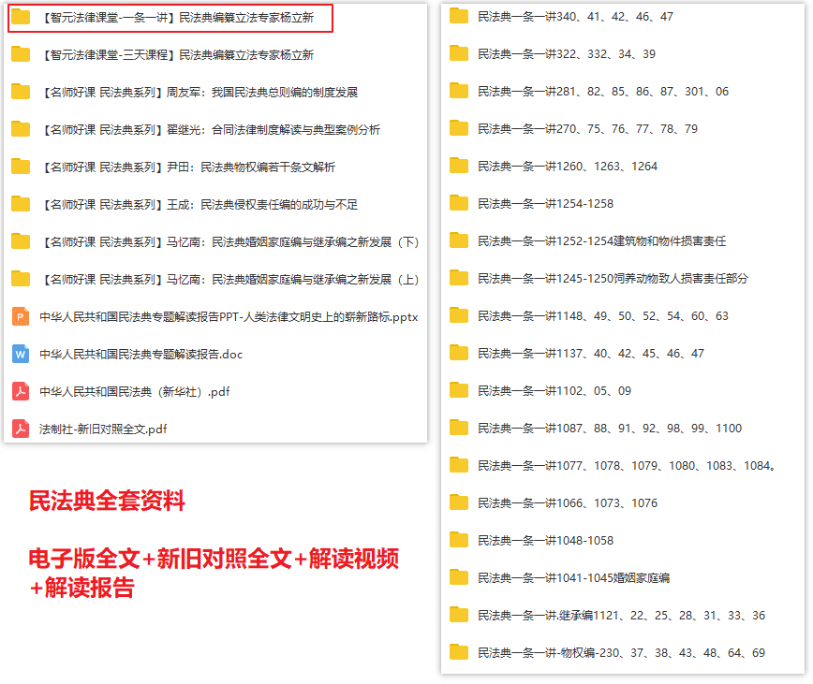Select name 民法典一条一讲1137、40、42、45、46、47
Screen dimensions: 813x684
pos(591,353)
